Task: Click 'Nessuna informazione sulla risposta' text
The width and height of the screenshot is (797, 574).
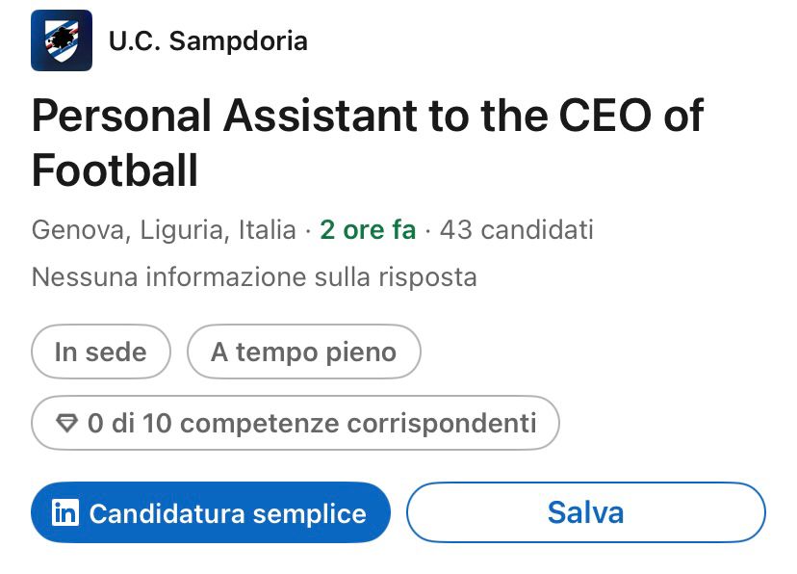Action: pyautogui.click(x=254, y=277)
